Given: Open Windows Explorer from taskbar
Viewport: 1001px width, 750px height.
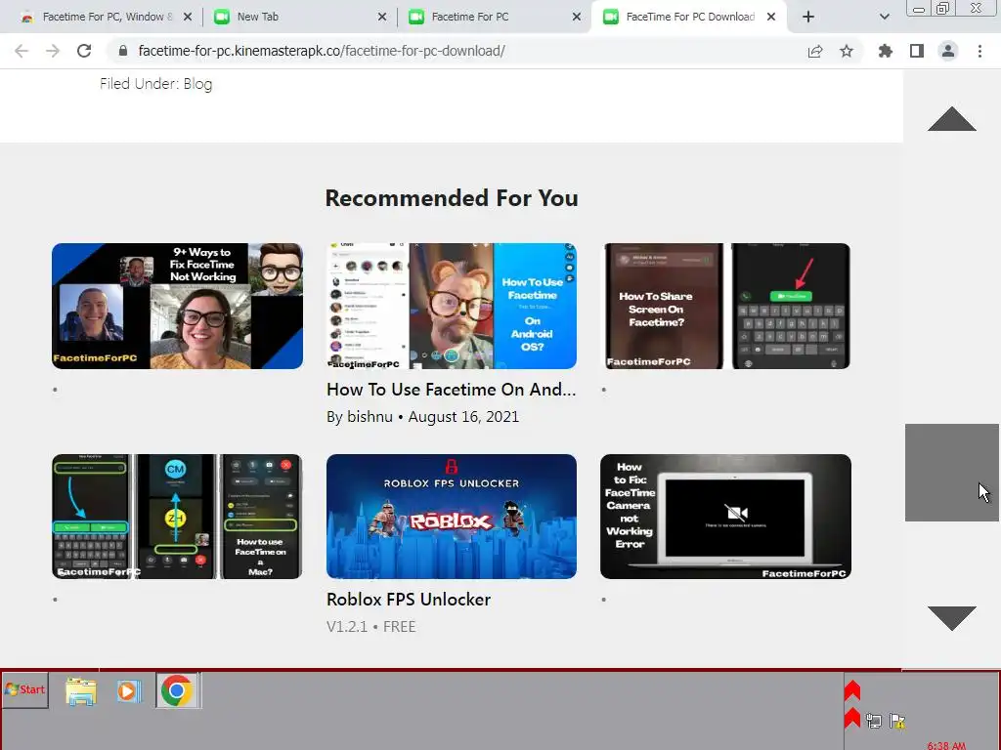Looking at the screenshot, I should [81, 691].
